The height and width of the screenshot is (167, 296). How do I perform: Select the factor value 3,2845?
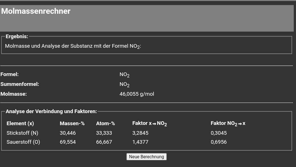click(x=140, y=133)
